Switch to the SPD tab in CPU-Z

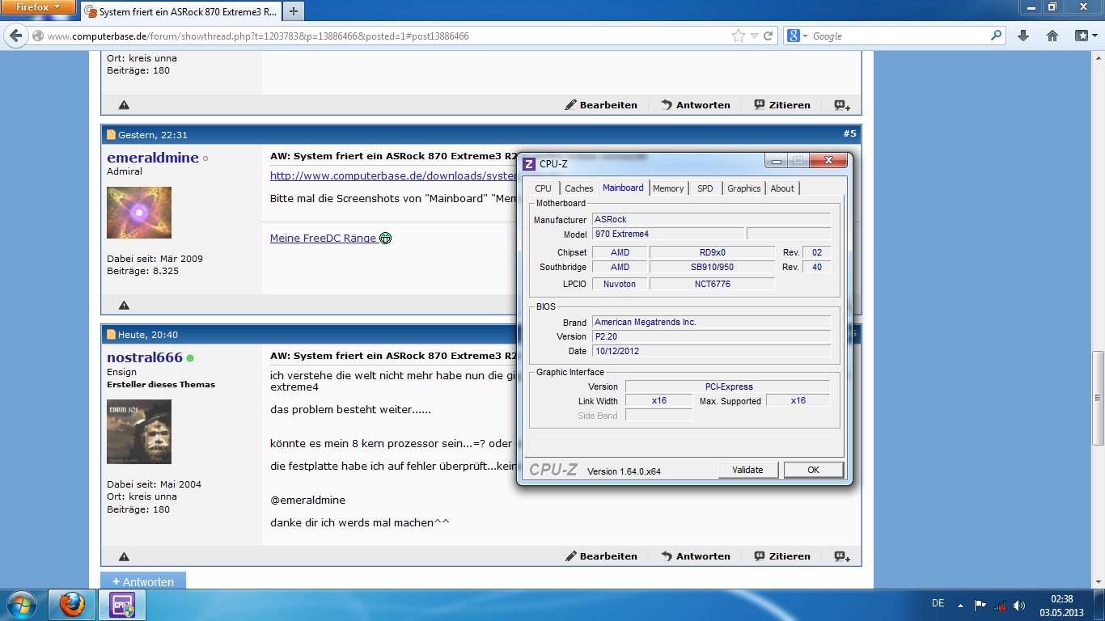[705, 188]
